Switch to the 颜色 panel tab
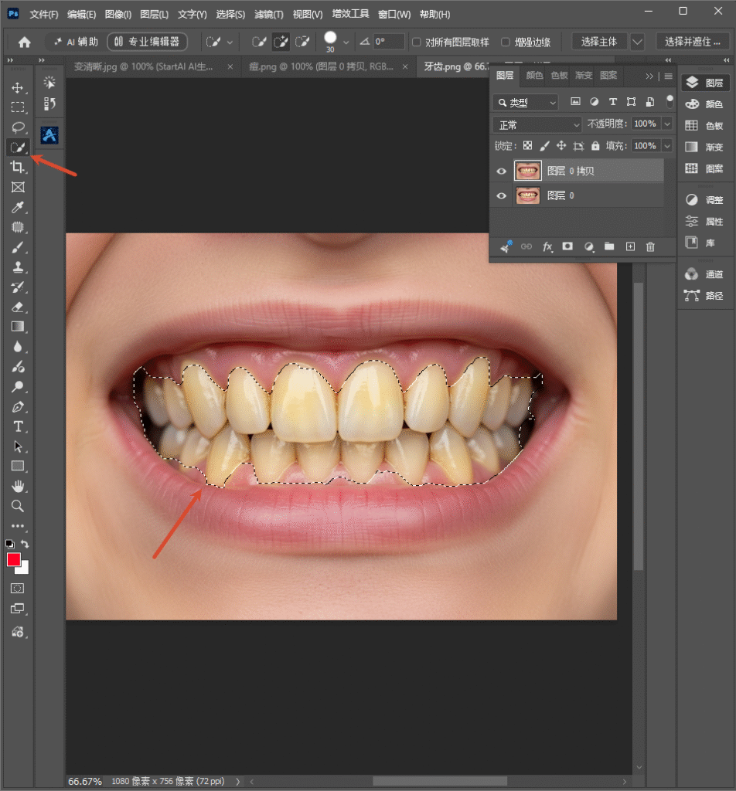 (534, 75)
